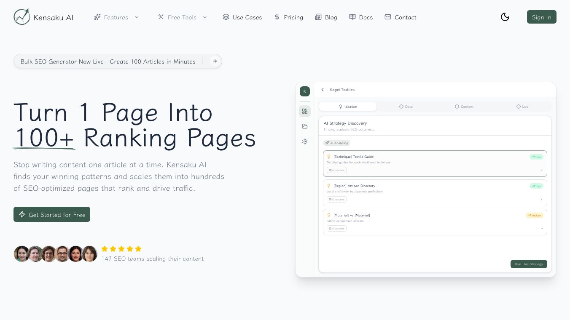
Task: Click the 'Get Started for Free' button text
Action: 57,215
